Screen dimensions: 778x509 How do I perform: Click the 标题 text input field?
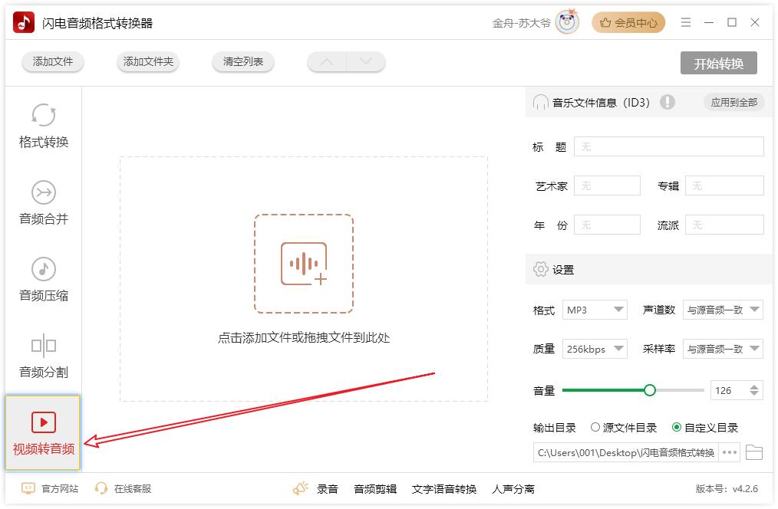tap(668, 146)
